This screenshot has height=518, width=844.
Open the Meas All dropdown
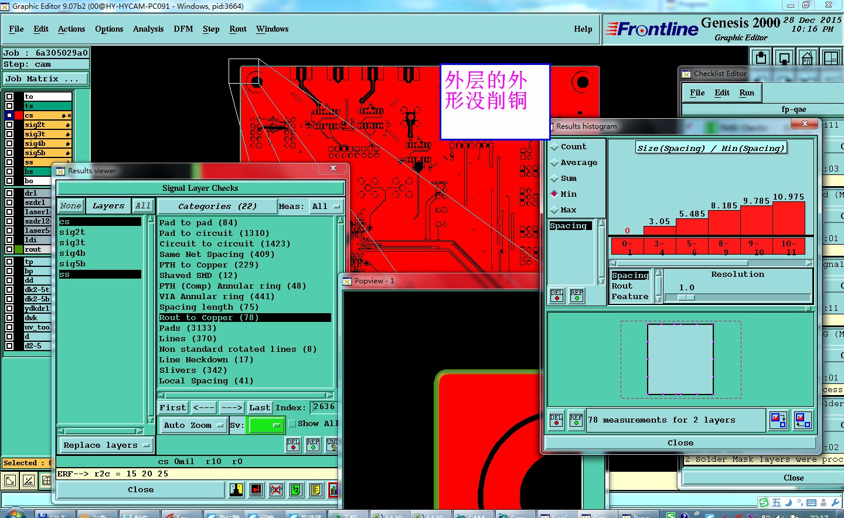326,206
